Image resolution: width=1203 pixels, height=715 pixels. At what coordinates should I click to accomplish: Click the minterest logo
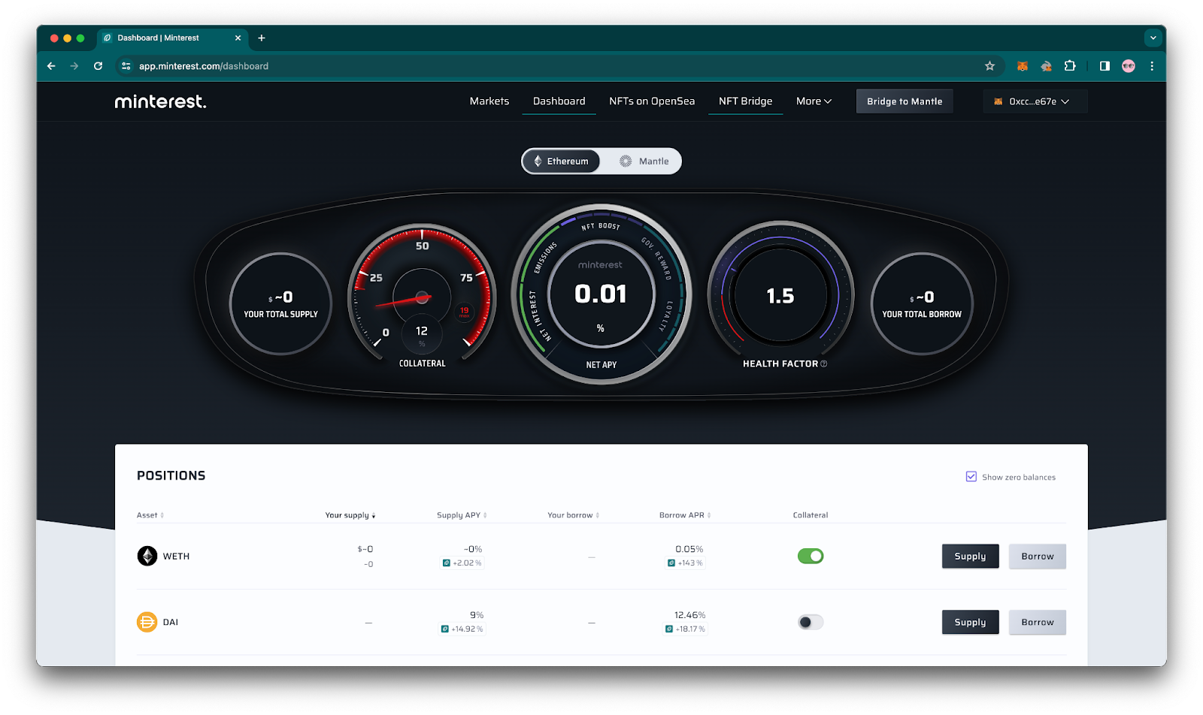point(160,101)
